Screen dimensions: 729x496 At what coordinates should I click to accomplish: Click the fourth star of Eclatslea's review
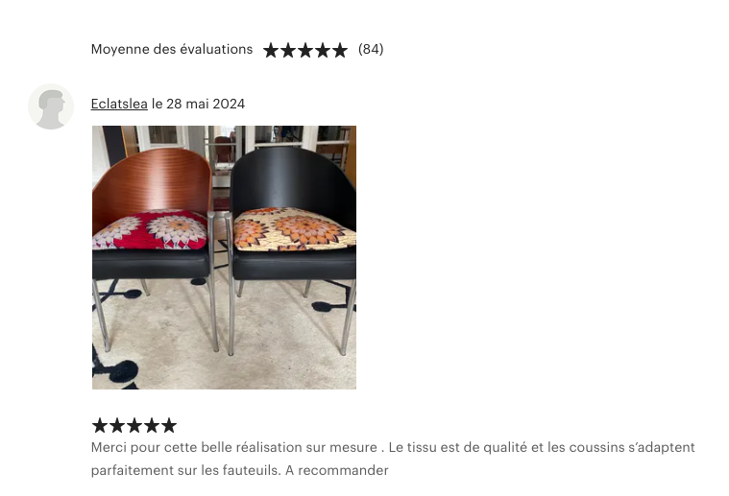point(152,425)
